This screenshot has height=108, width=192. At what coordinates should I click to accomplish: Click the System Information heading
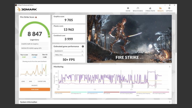pos(29,102)
